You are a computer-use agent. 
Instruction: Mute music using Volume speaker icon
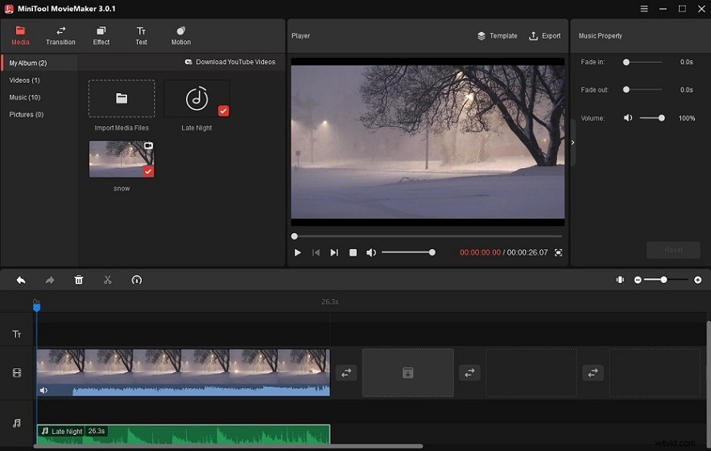pyautogui.click(x=628, y=117)
